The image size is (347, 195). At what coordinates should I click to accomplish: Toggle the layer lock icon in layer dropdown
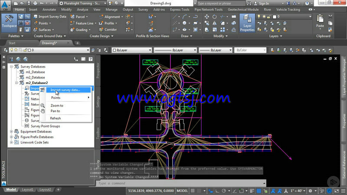coord(25,50)
